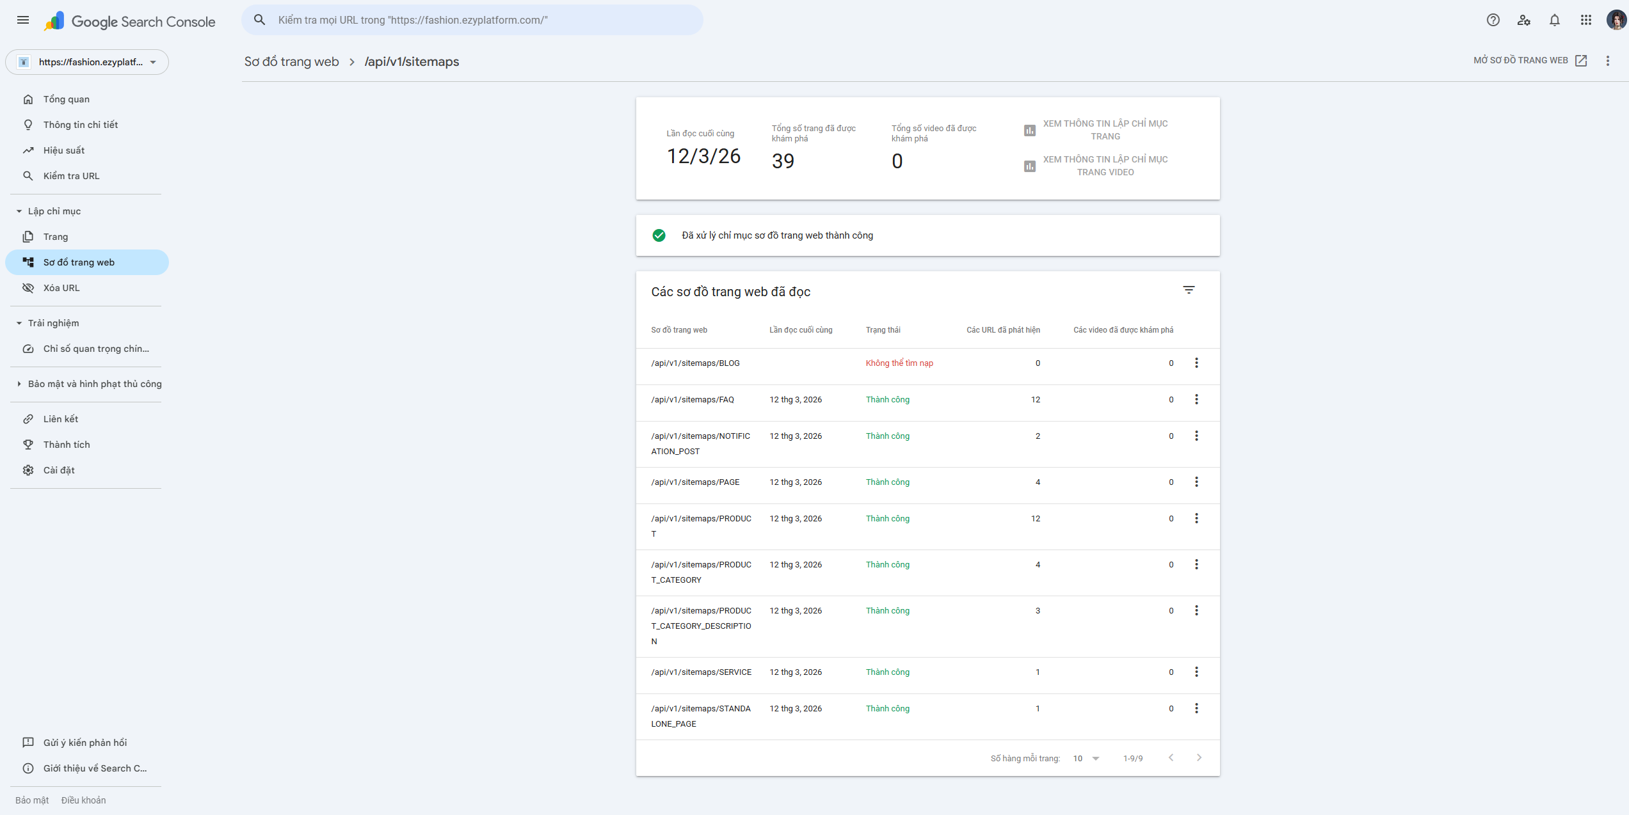Image resolution: width=1629 pixels, height=815 pixels.
Task: Open the property selector dropdown
Action: (87, 62)
